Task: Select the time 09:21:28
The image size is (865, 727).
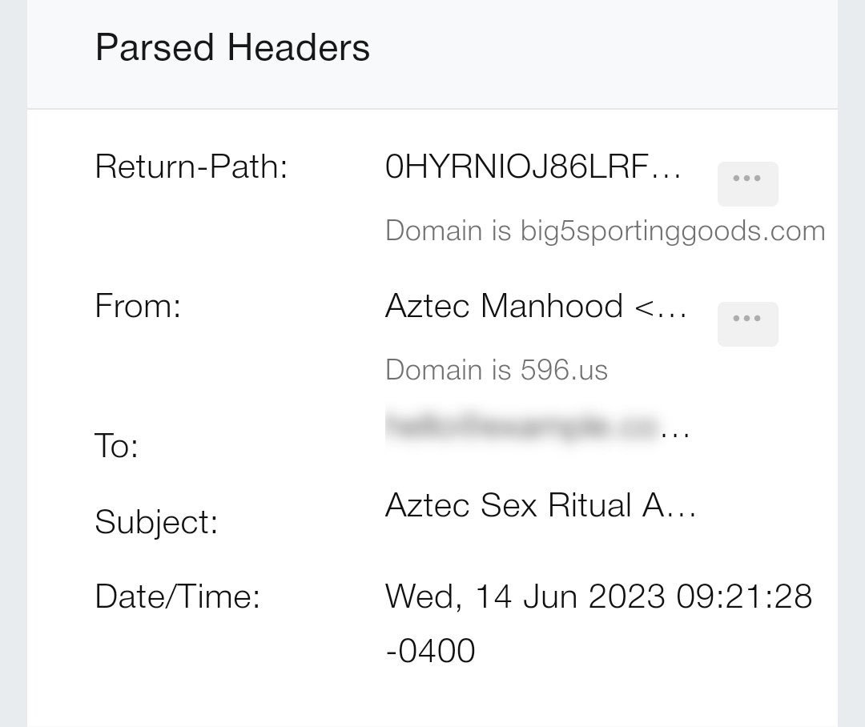Action: 744,596
